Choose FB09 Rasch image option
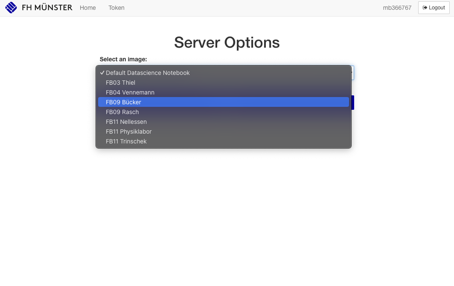This screenshot has width=454, height=286. (x=122, y=112)
